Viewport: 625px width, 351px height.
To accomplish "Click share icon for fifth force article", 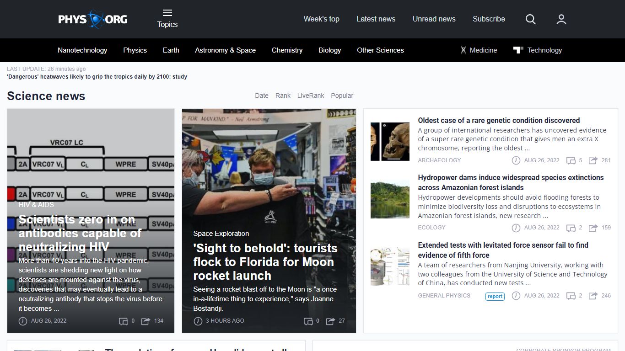I will click(593, 296).
